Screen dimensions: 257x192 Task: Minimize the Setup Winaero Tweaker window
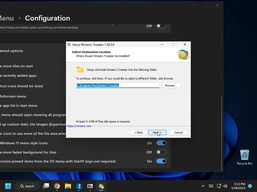pyautogui.click(x=162, y=44)
